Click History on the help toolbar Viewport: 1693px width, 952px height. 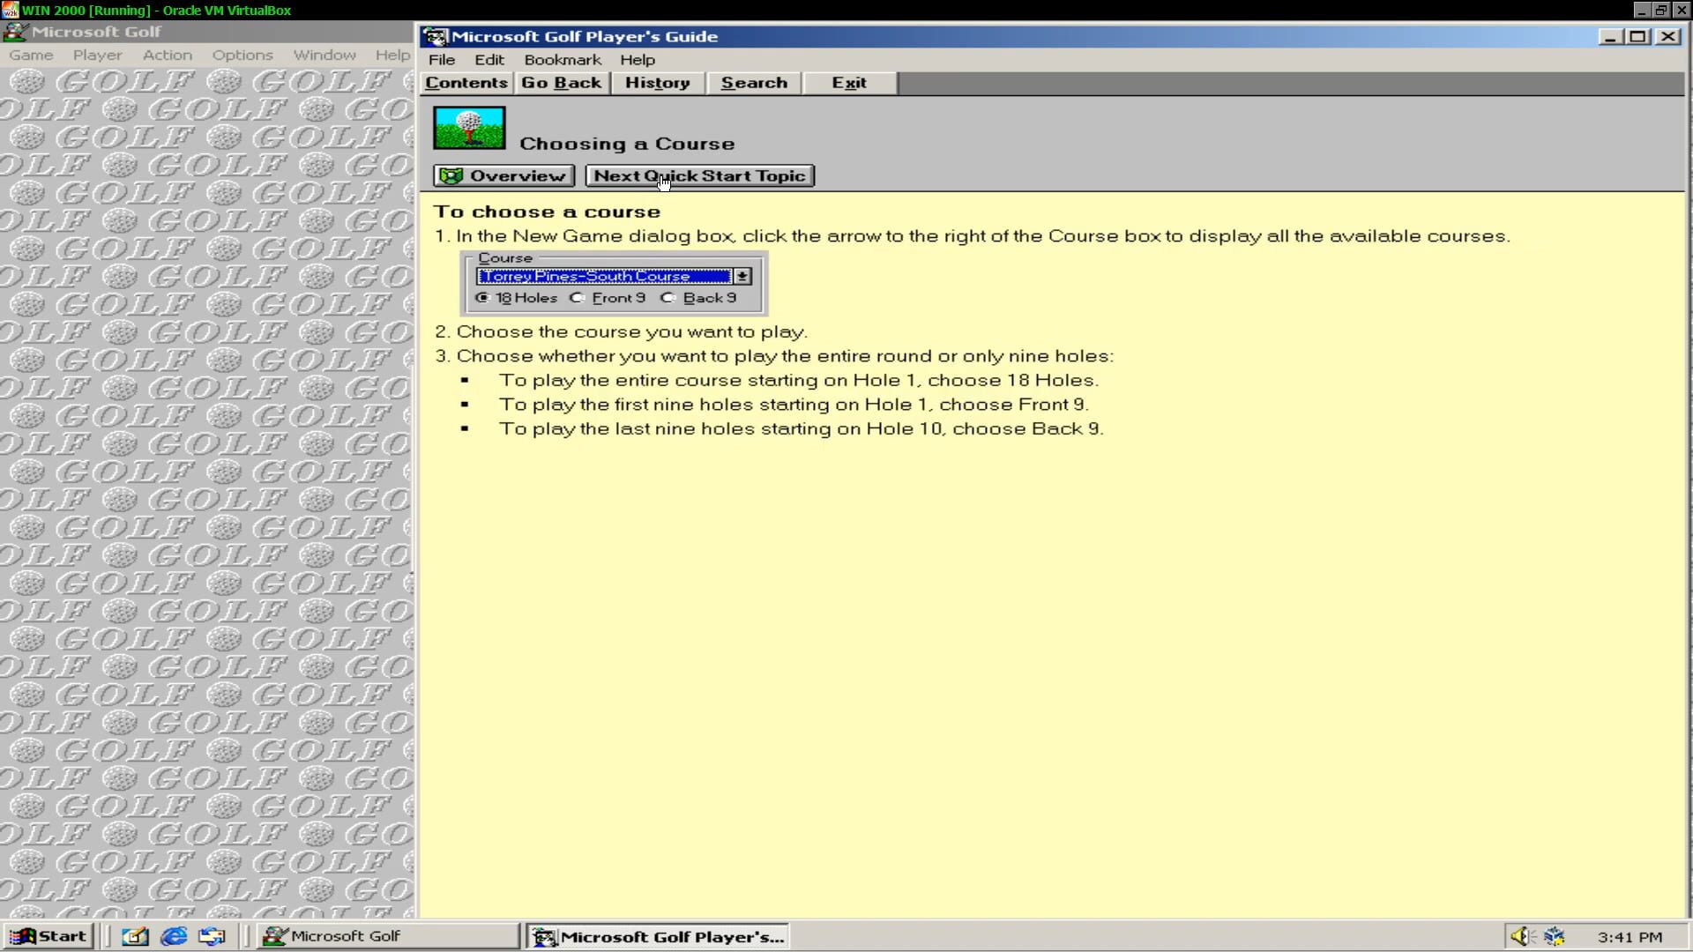(x=658, y=82)
